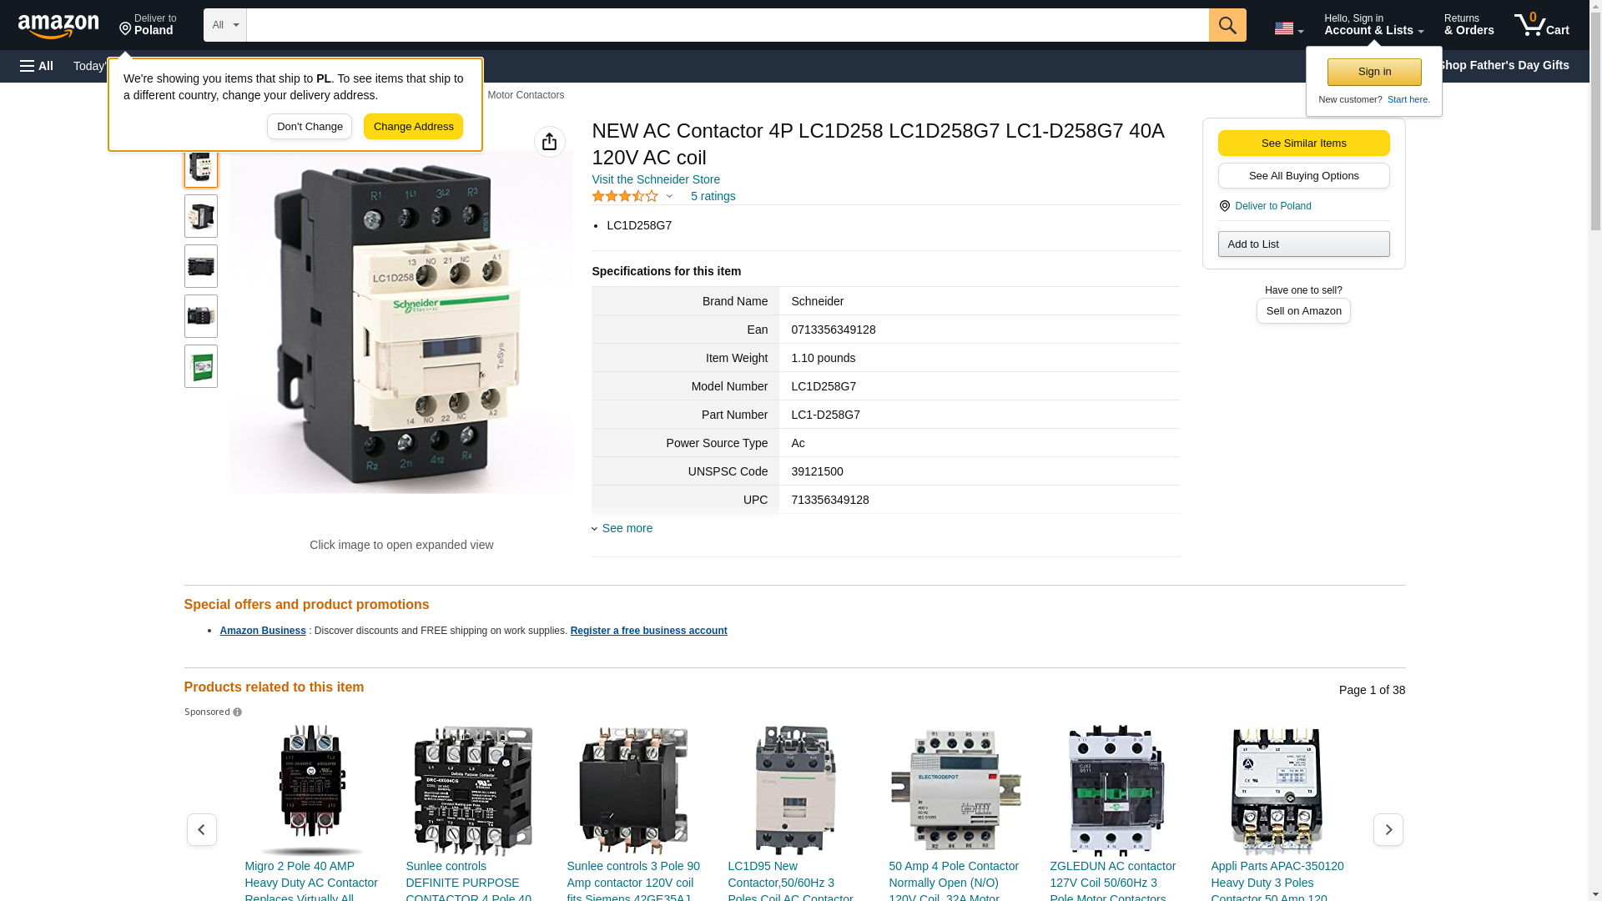Screen dimensions: 1602x901
Task: Select the green fifth product thumbnail
Action: 201,366
